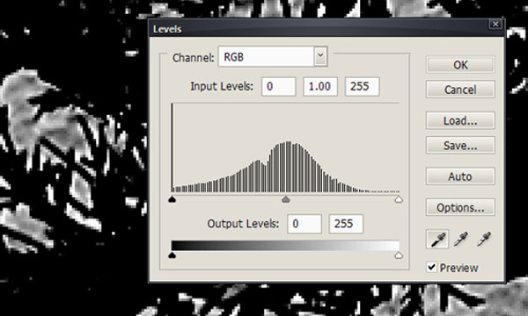Screen dimensions: 528x316
Task: Click the Save... button
Action: [x=460, y=146]
